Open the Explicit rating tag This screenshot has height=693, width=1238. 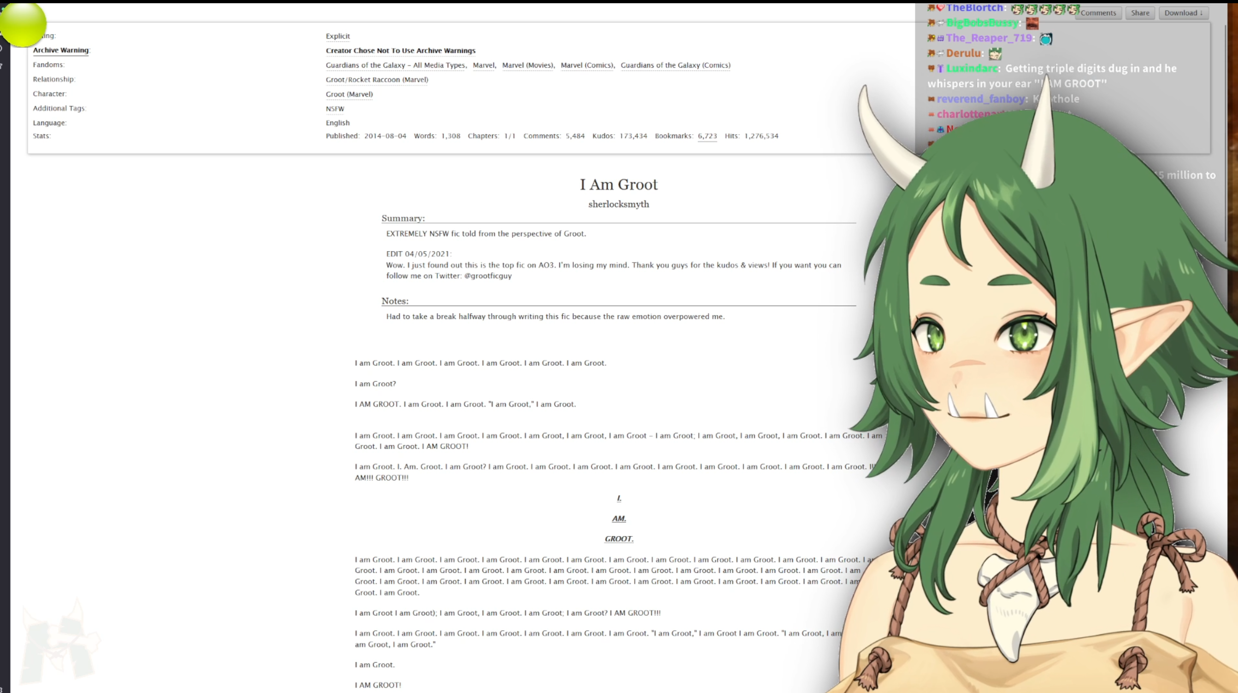pos(337,36)
